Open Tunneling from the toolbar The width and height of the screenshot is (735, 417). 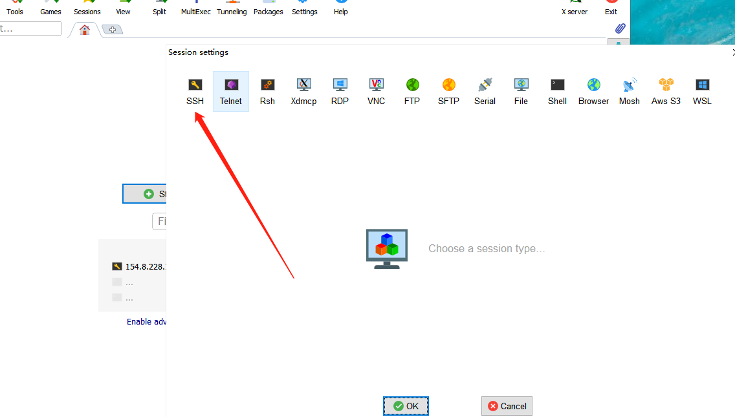tap(232, 8)
